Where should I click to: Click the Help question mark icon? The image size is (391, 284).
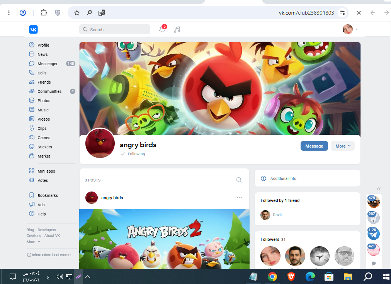[32, 213]
